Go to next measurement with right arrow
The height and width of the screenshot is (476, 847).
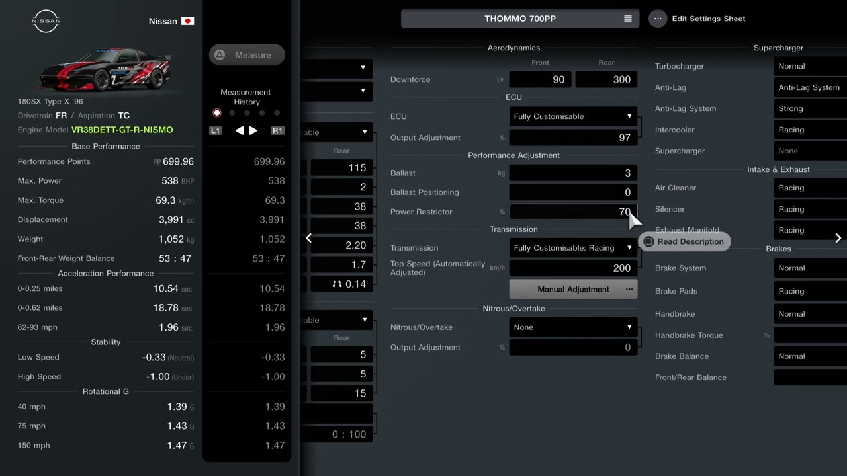point(253,130)
